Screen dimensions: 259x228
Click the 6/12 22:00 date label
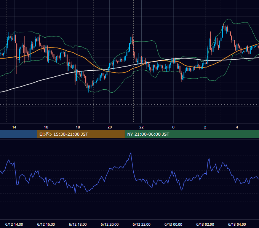click(142, 224)
